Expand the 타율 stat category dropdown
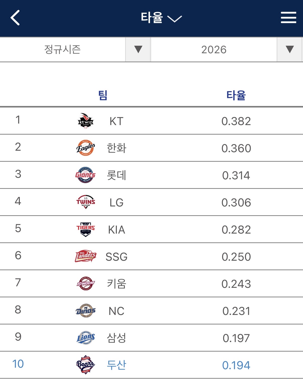303x384 pixels. (x=161, y=18)
